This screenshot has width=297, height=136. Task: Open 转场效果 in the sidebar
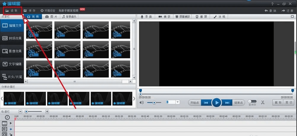coord(12,38)
